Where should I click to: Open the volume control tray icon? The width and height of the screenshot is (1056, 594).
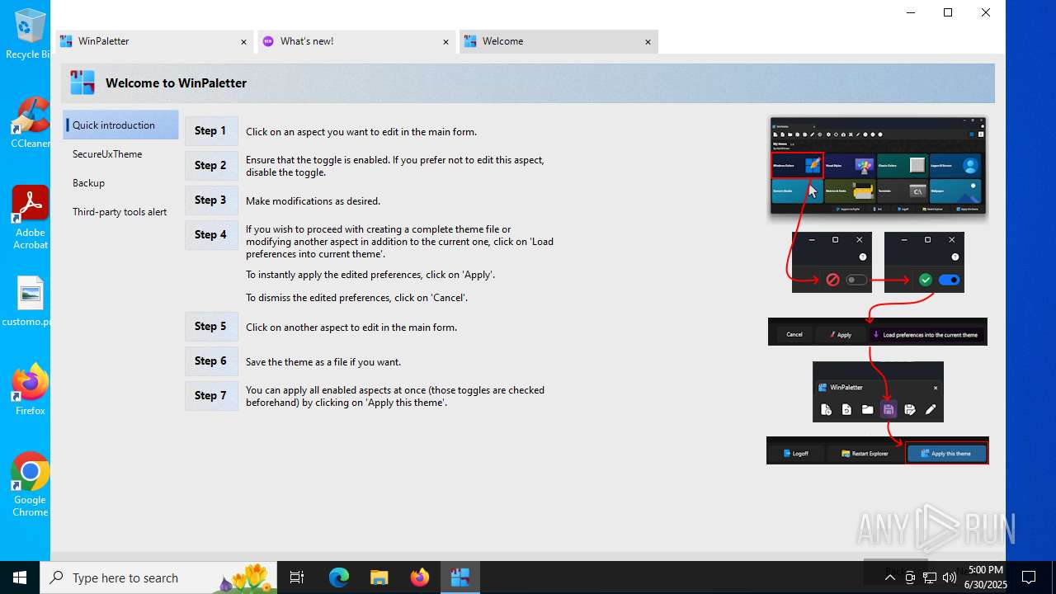pos(950,577)
